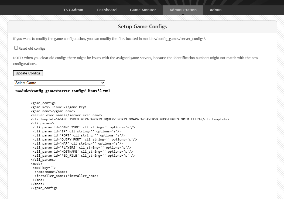This screenshot has height=199, width=284.
Task: Click the cli_param id='PID_FILE' line
Action: point(84,156)
